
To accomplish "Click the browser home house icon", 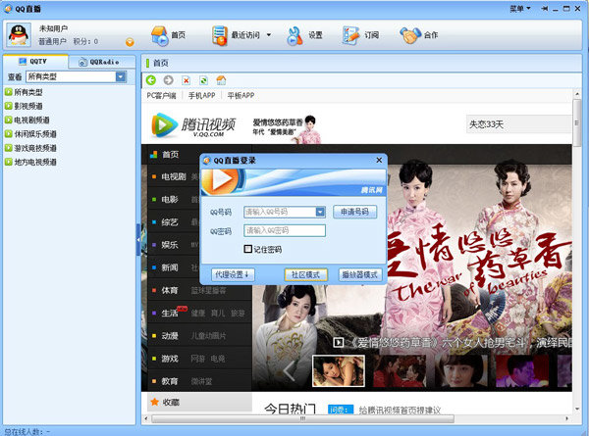I will pos(221,79).
